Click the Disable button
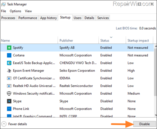Image resolution: width=157 pixels, height=129 pixels. pos(144,124)
